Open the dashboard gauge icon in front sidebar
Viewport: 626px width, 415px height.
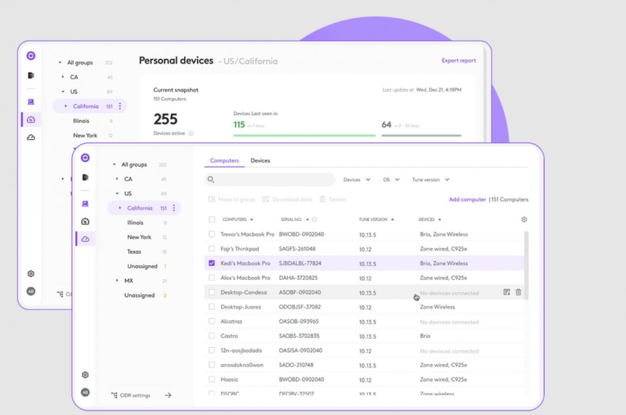(x=85, y=221)
